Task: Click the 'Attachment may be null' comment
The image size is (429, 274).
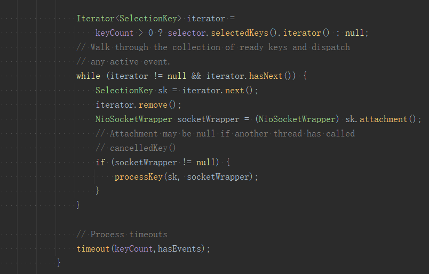Action: click(x=225, y=133)
